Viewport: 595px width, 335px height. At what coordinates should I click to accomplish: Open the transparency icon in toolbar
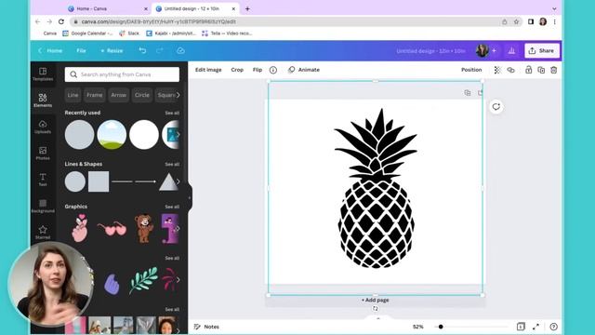(x=497, y=70)
